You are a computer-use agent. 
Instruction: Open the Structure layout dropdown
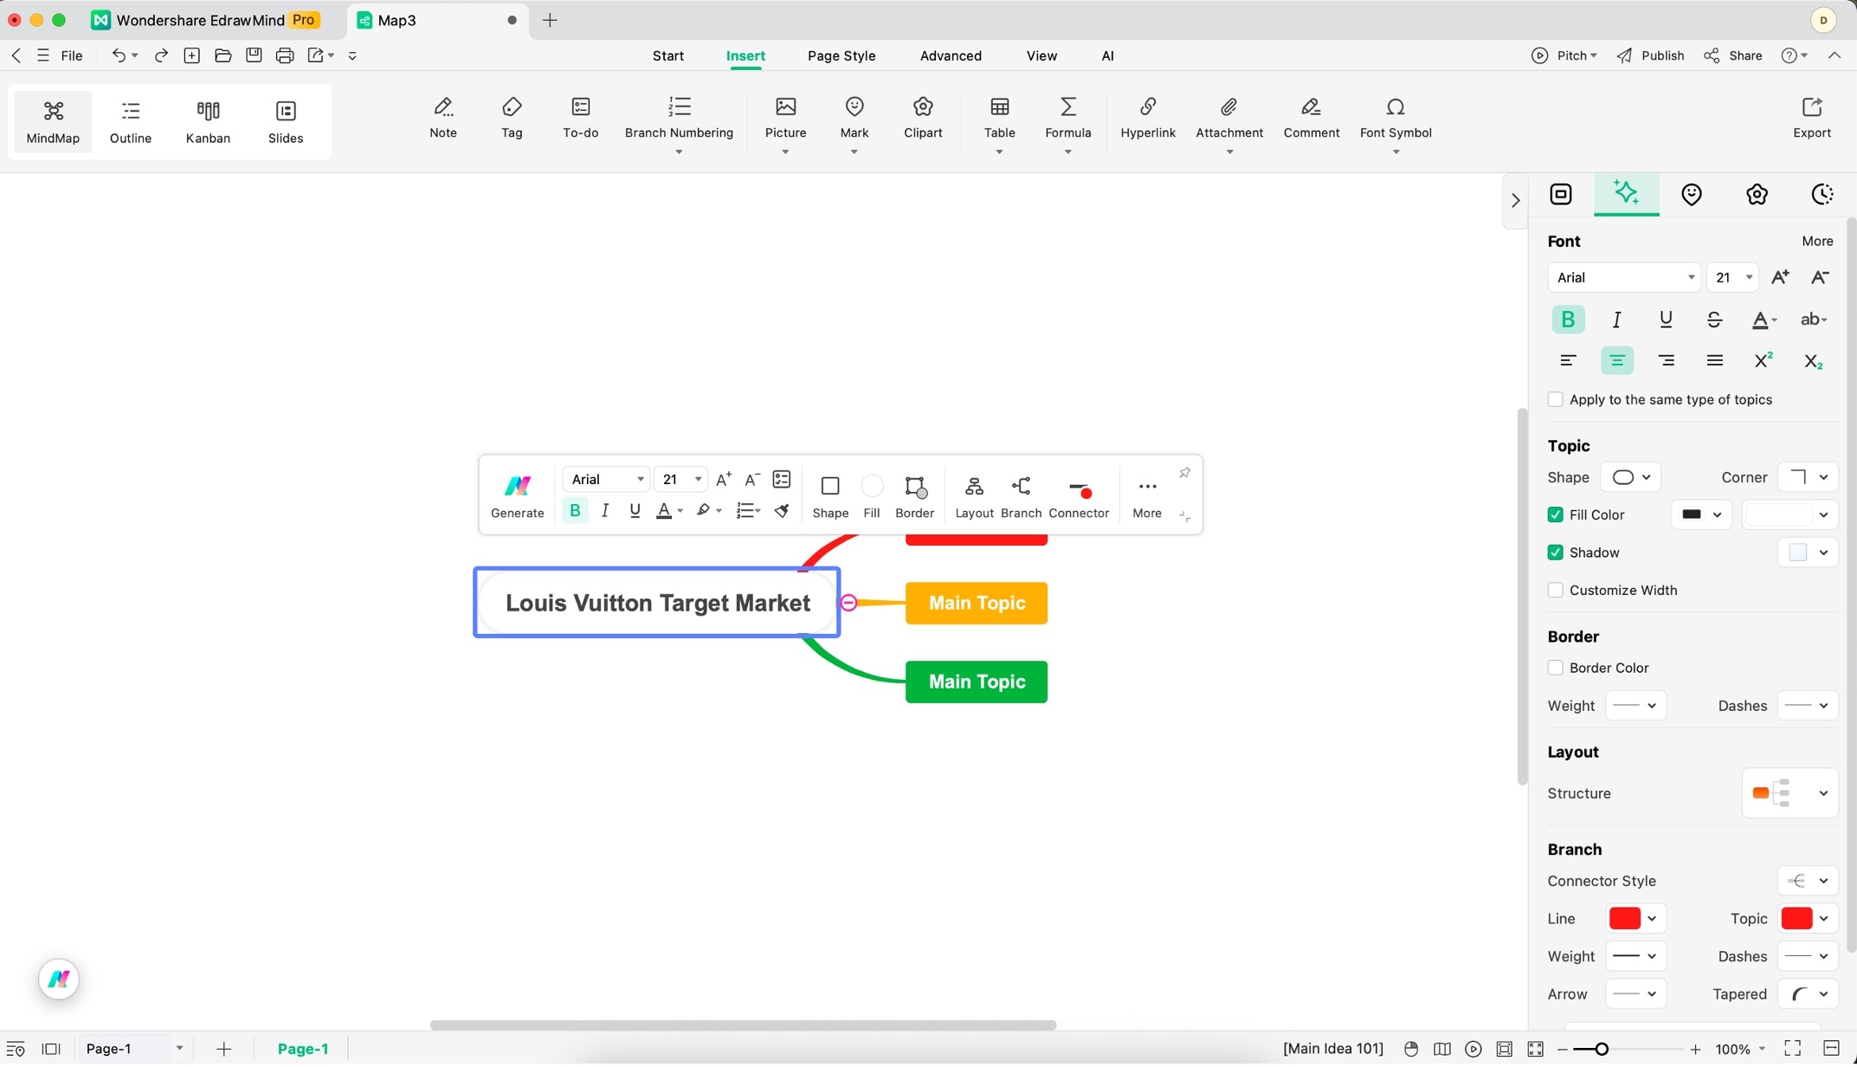pyautogui.click(x=1789, y=793)
